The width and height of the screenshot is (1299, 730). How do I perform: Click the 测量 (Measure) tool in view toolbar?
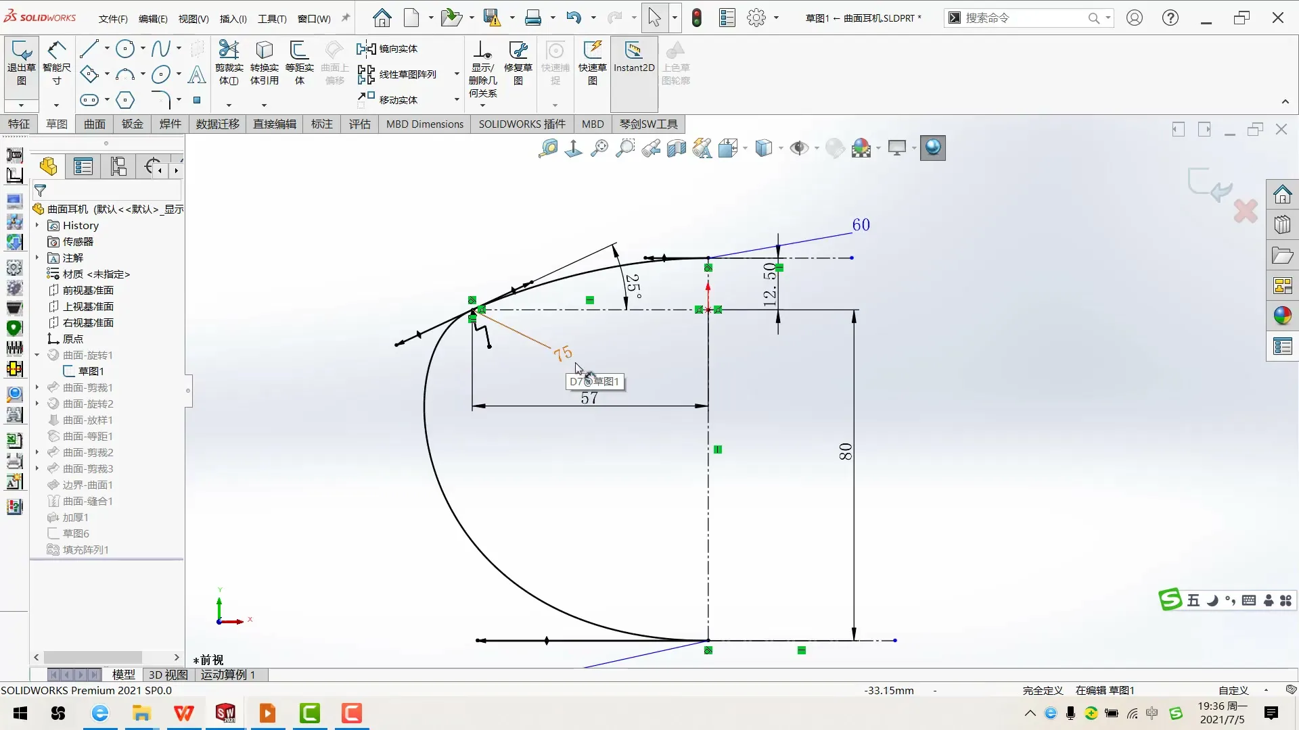pos(549,148)
